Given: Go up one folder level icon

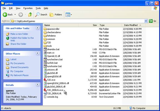Looking at the screenshot, I should pyautogui.click(x=30, y=15).
